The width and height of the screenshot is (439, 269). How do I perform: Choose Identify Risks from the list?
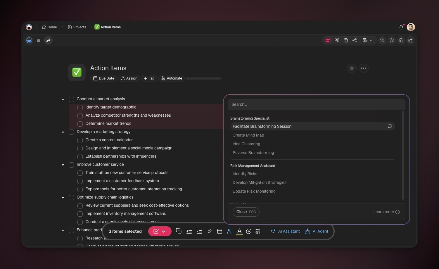click(245, 174)
